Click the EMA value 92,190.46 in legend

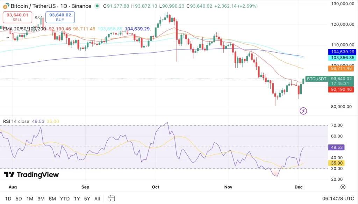click(60, 29)
